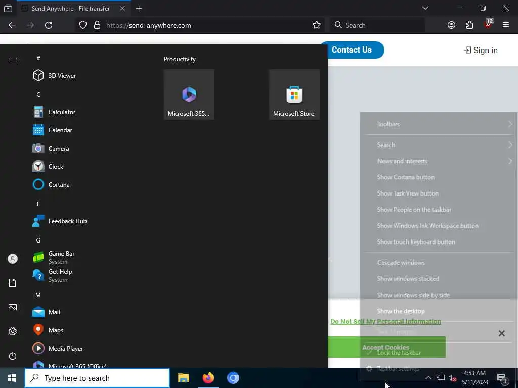
Task: Select Cascade windows
Action: [439, 263]
